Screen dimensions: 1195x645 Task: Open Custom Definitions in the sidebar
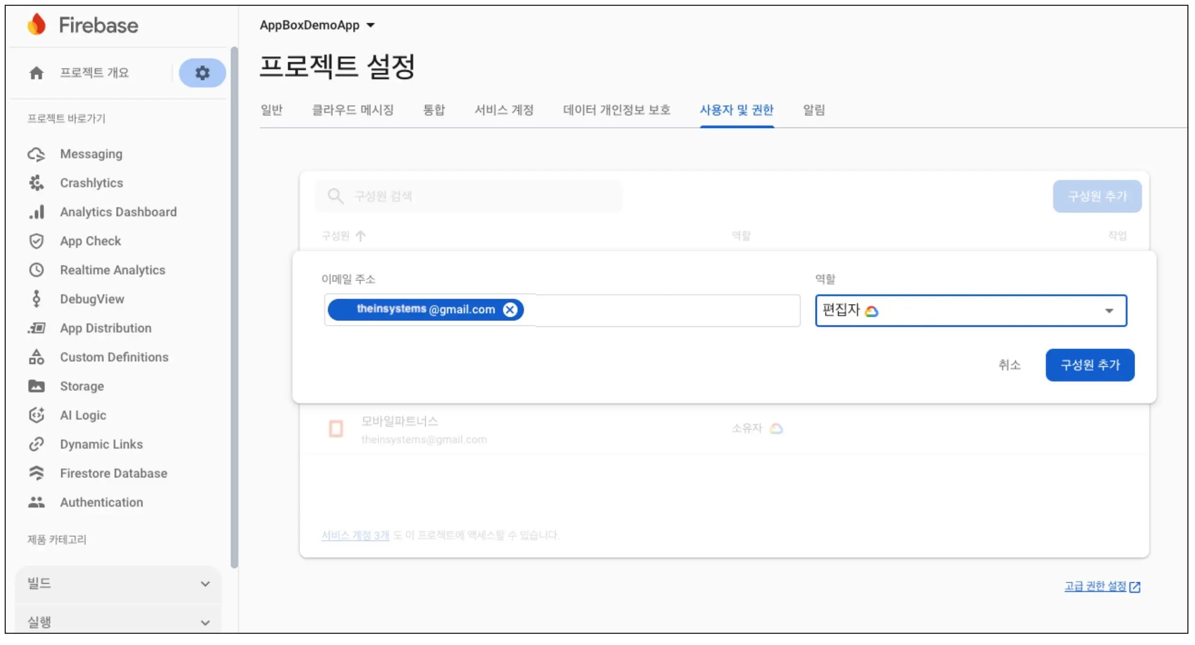click(114, 357)
